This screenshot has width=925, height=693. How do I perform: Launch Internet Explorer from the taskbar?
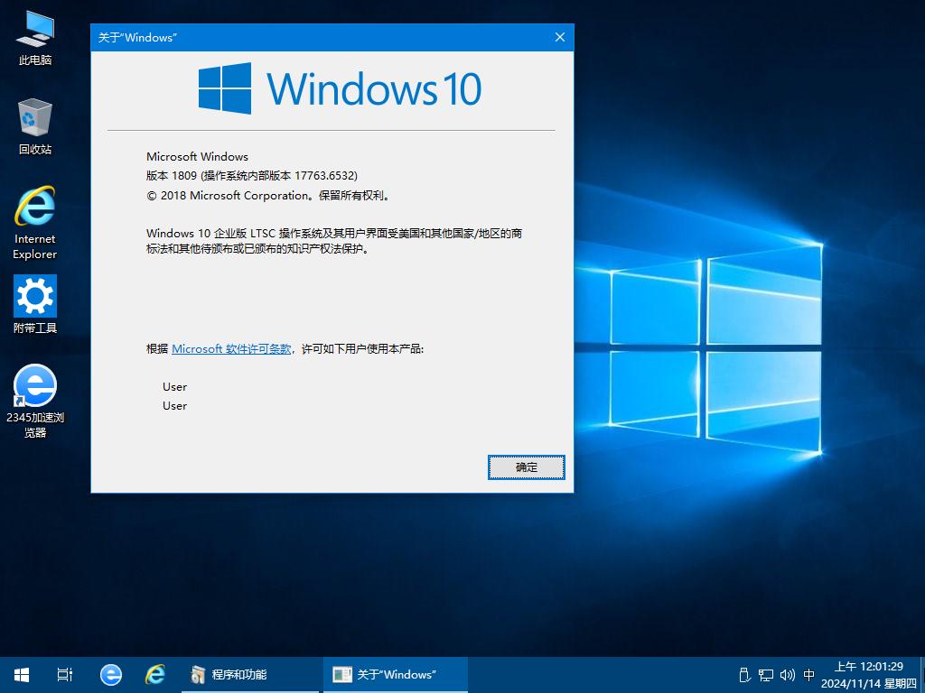point(155,675)
